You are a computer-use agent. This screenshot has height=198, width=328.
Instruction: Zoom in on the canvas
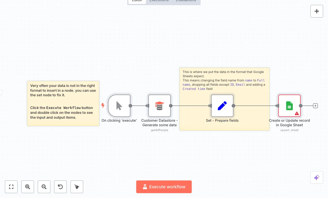coord(28,187)
